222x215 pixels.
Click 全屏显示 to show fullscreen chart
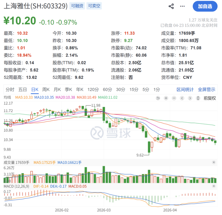click(x=207, y=89)
